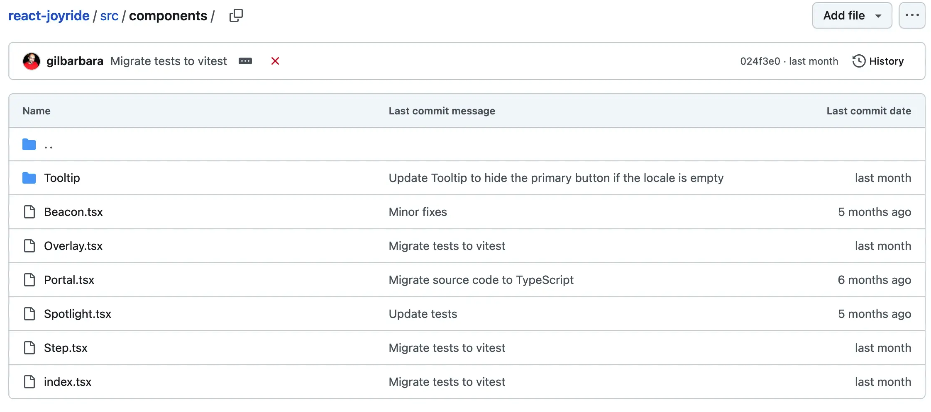Click the Tooltip folder icon

[x=29, y=178]
